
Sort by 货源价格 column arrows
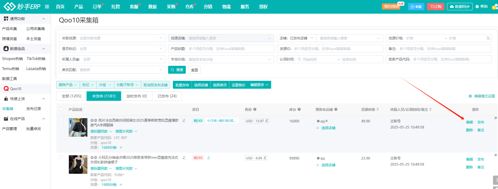coord(378,110)
